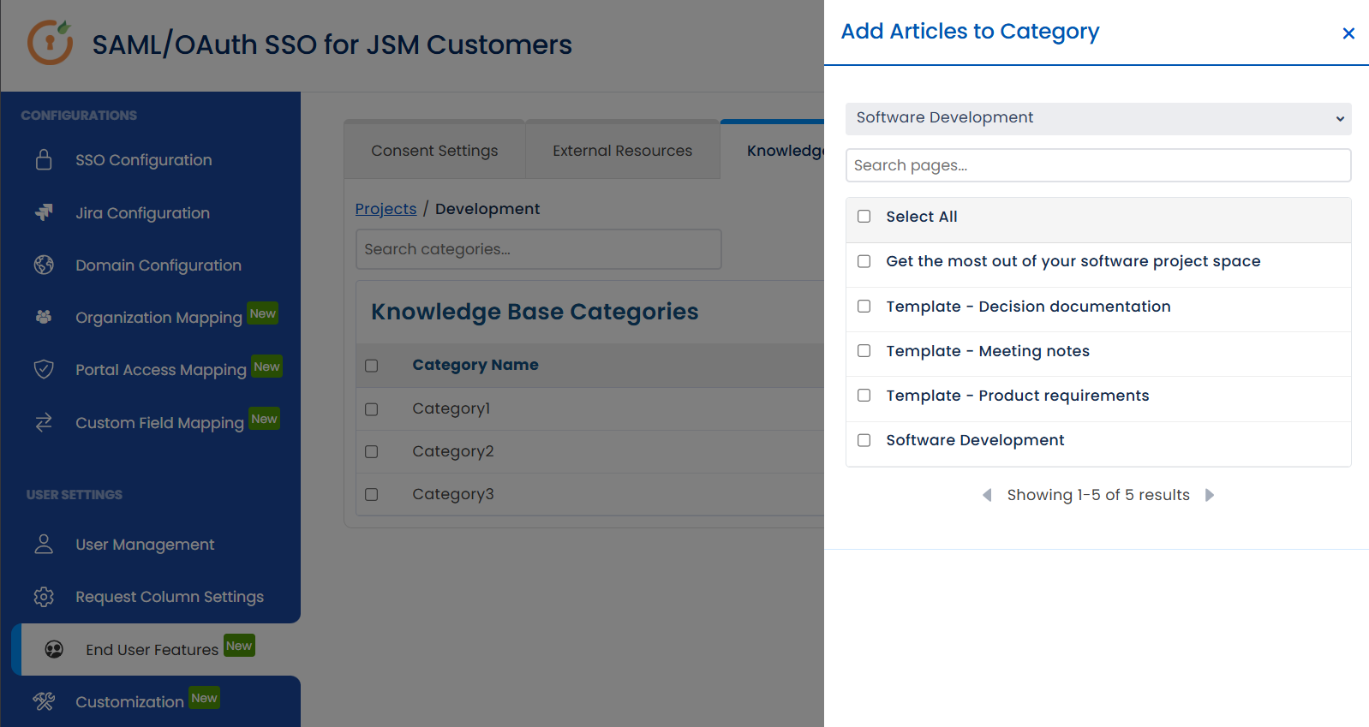This screenshot has height=727, width=1369.
Task: Check the Select All checkbox
Action: coord(864,217)
